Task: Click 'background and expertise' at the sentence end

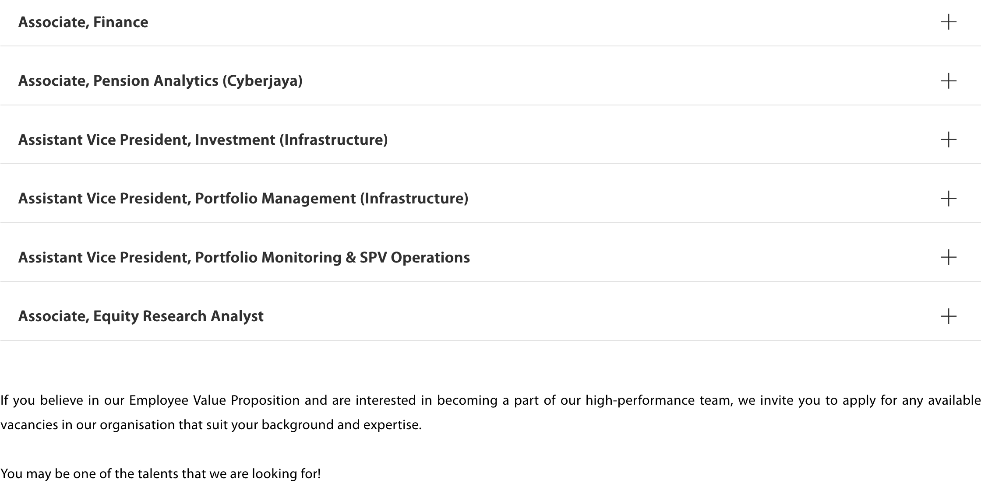Action: [x=341, y=425]
